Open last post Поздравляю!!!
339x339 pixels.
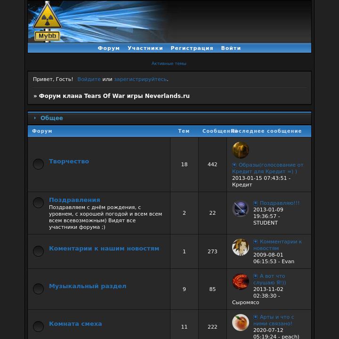pyautogui.click(x=280, y=203)
